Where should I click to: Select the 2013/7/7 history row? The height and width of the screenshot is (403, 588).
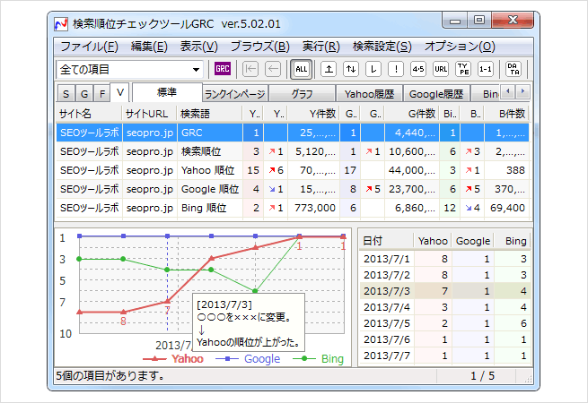(445, 356)
